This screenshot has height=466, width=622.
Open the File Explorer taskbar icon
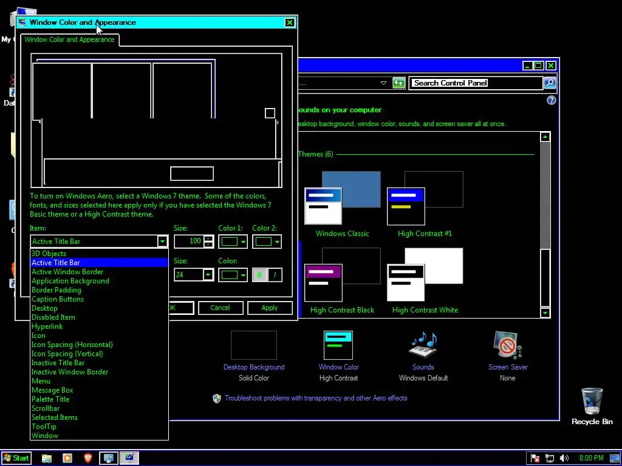47,459
